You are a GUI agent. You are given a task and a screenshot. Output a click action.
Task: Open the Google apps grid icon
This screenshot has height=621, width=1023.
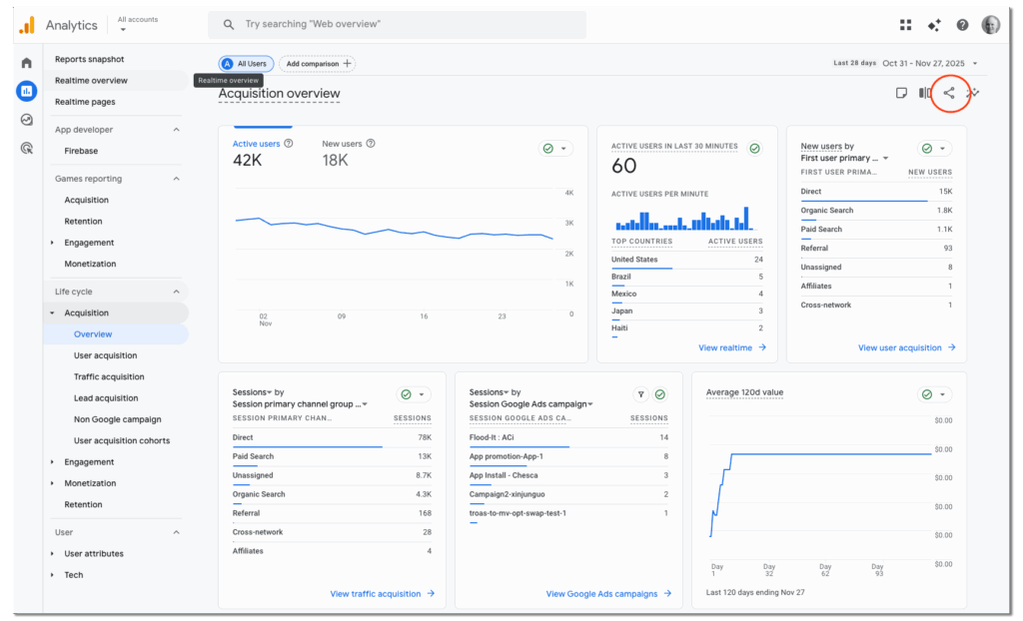click(907, 24)
